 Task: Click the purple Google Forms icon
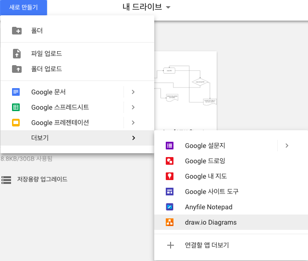pos(170,146)
